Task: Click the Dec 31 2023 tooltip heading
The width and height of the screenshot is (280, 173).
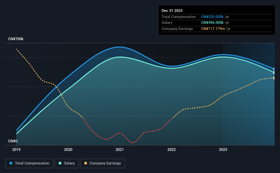Action: pyautogui.click(x=172, y=11)
